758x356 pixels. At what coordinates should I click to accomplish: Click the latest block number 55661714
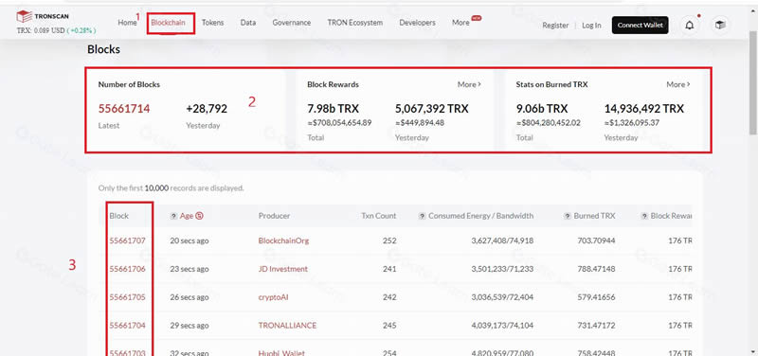(124, 109)
